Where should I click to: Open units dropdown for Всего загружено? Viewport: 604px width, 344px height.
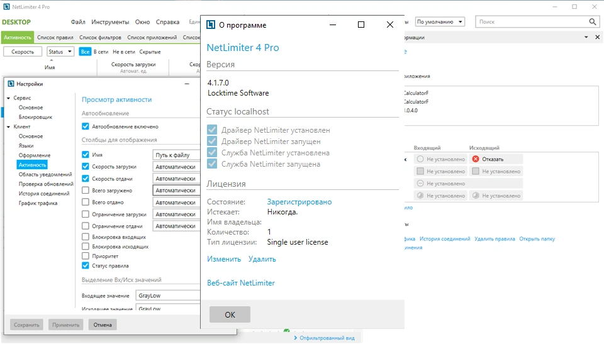tap(176, 191)
